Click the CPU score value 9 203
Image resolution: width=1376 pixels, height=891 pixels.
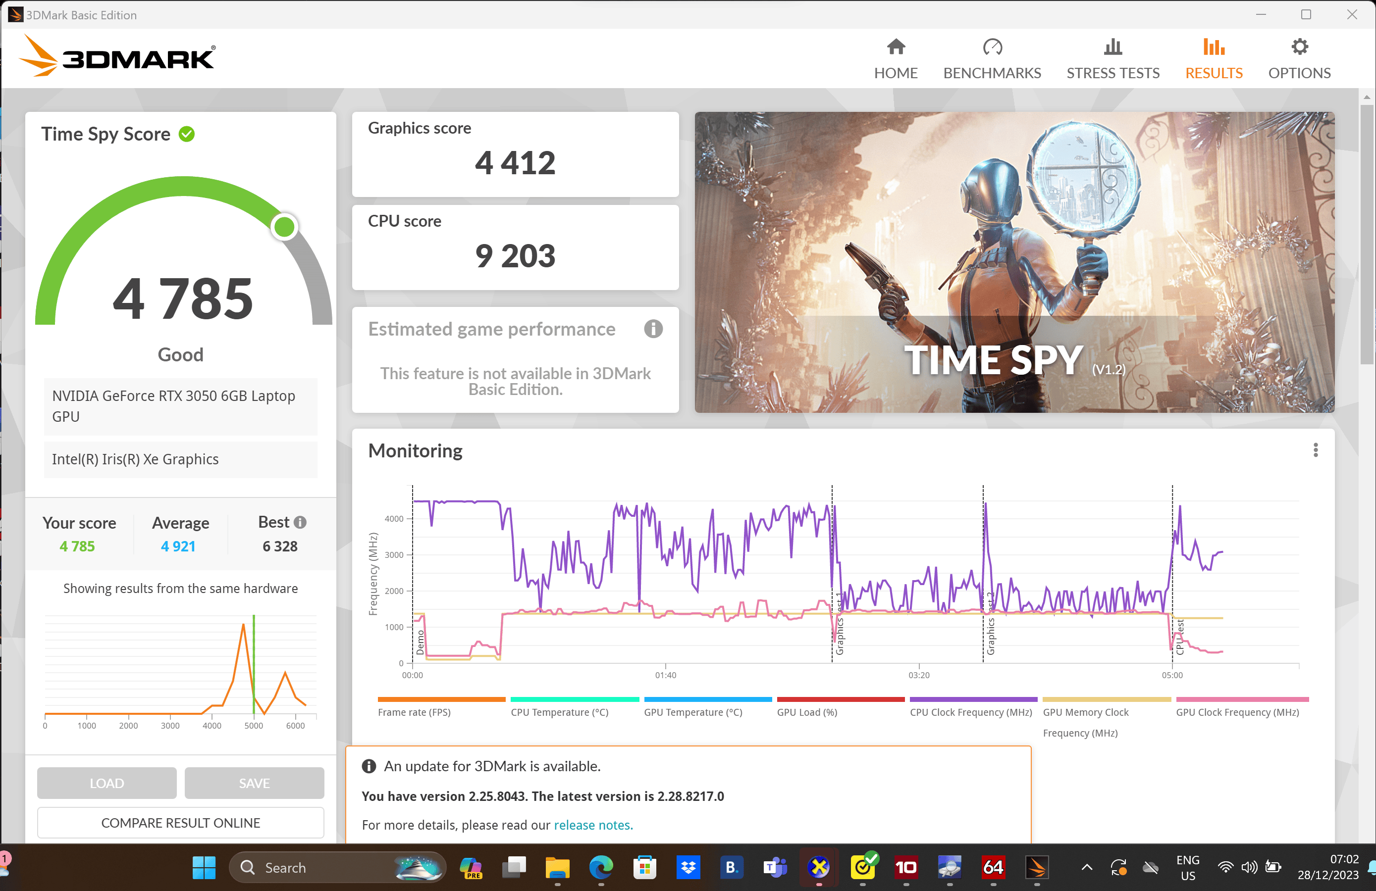[x=515, y=256]
